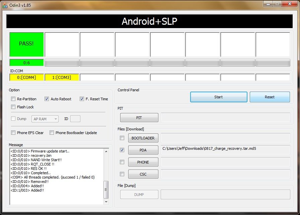Tick the checkbox beside BOOTLOADER button

click(x=122, y=138)
